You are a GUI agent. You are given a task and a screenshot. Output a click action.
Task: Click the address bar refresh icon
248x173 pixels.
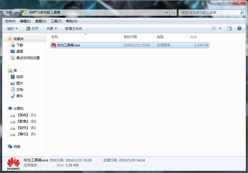173,12
